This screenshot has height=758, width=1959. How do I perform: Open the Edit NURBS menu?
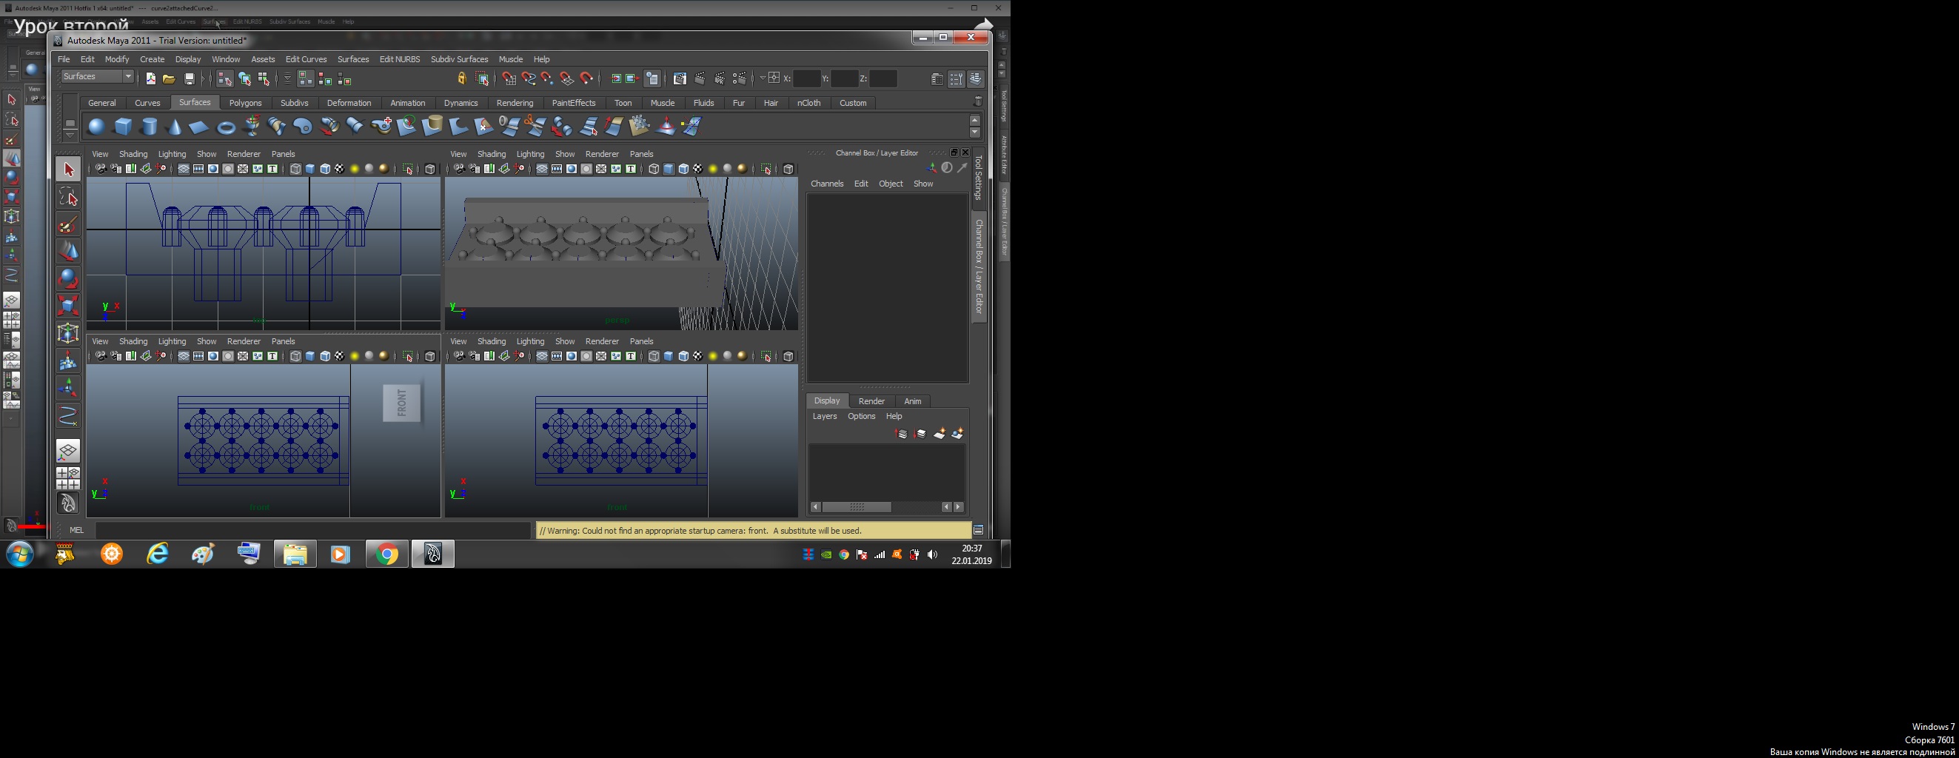click(399, 59)
